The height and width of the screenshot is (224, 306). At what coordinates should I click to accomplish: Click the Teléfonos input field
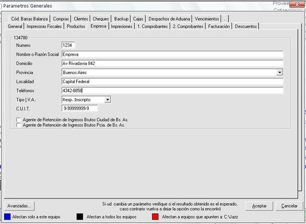point(172,90)
